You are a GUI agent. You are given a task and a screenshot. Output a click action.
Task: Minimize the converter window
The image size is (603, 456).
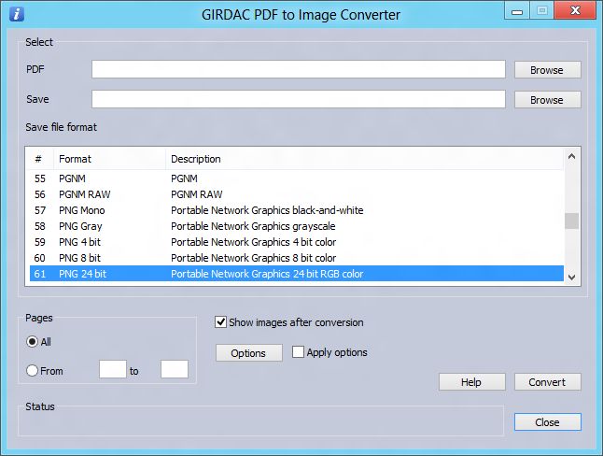[517, 10]
